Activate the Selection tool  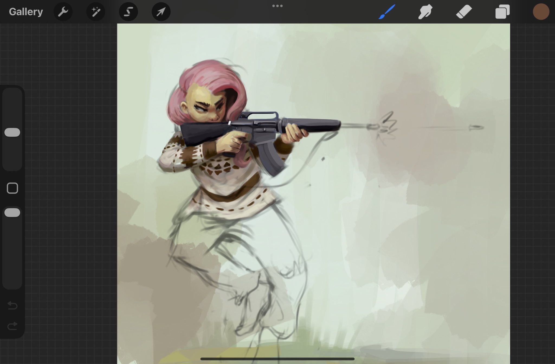coord(128,12)
